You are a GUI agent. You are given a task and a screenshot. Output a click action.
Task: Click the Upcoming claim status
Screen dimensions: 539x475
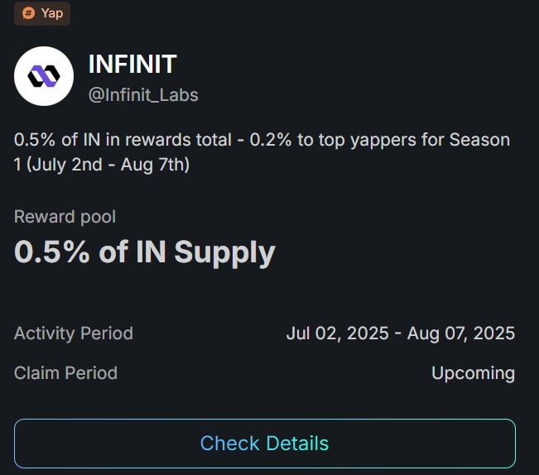[x=474, y=374]
